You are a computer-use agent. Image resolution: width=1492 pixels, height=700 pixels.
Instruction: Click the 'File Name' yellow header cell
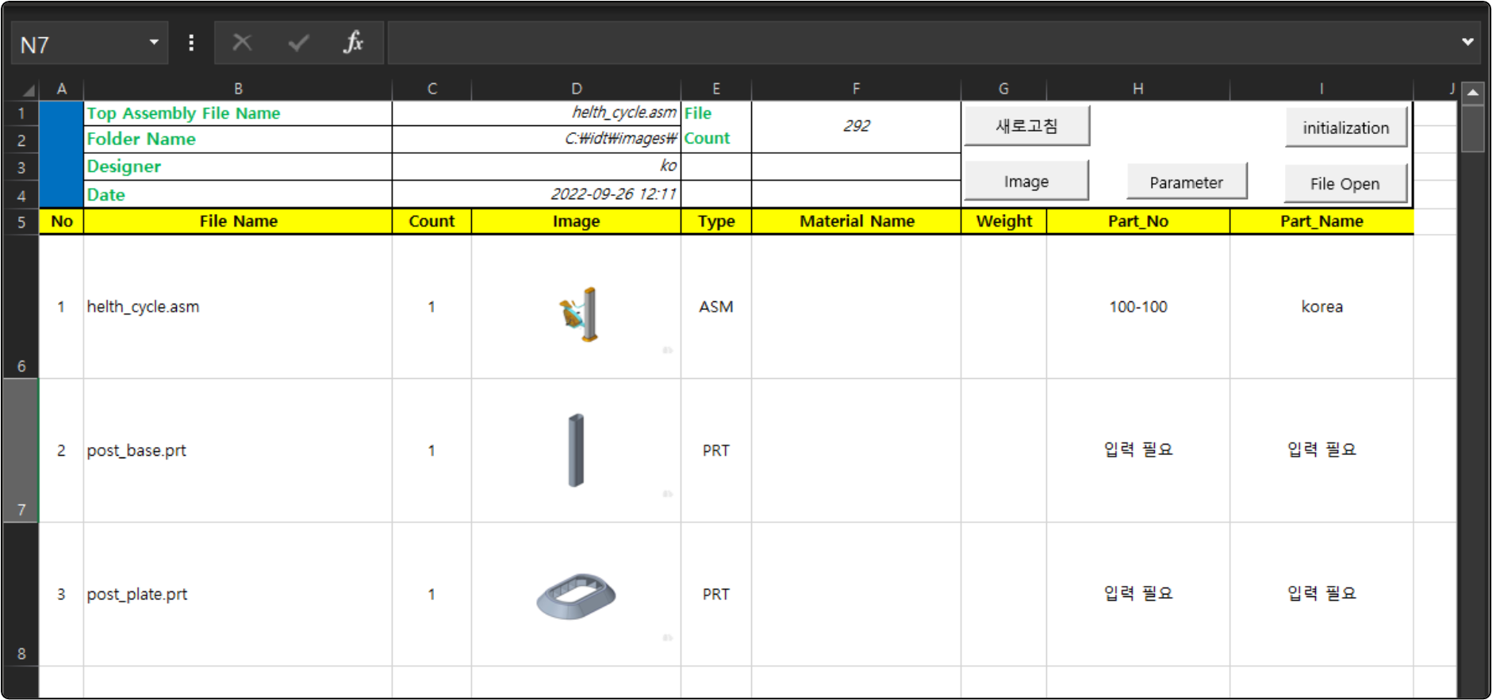pyautogui.click(x=238, y=221)
